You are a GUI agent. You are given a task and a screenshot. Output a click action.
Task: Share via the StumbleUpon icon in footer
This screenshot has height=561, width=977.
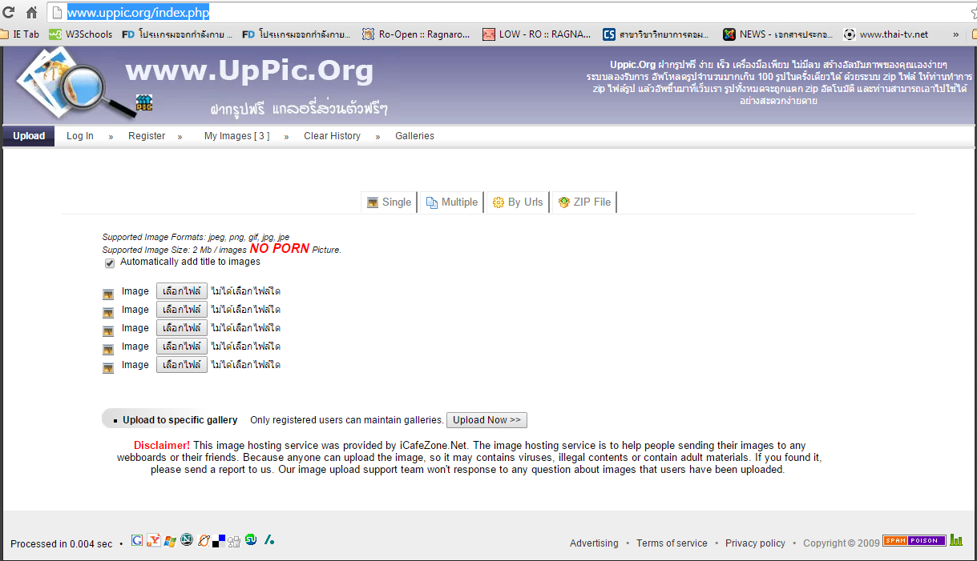(251, 539)
